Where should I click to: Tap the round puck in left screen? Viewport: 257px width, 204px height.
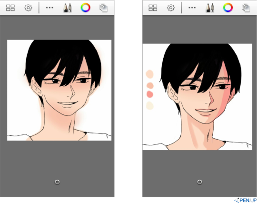(57, 182)
